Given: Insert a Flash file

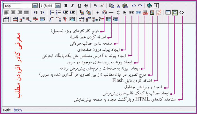Looking at the screenshot, I should [x=158, y=12].
